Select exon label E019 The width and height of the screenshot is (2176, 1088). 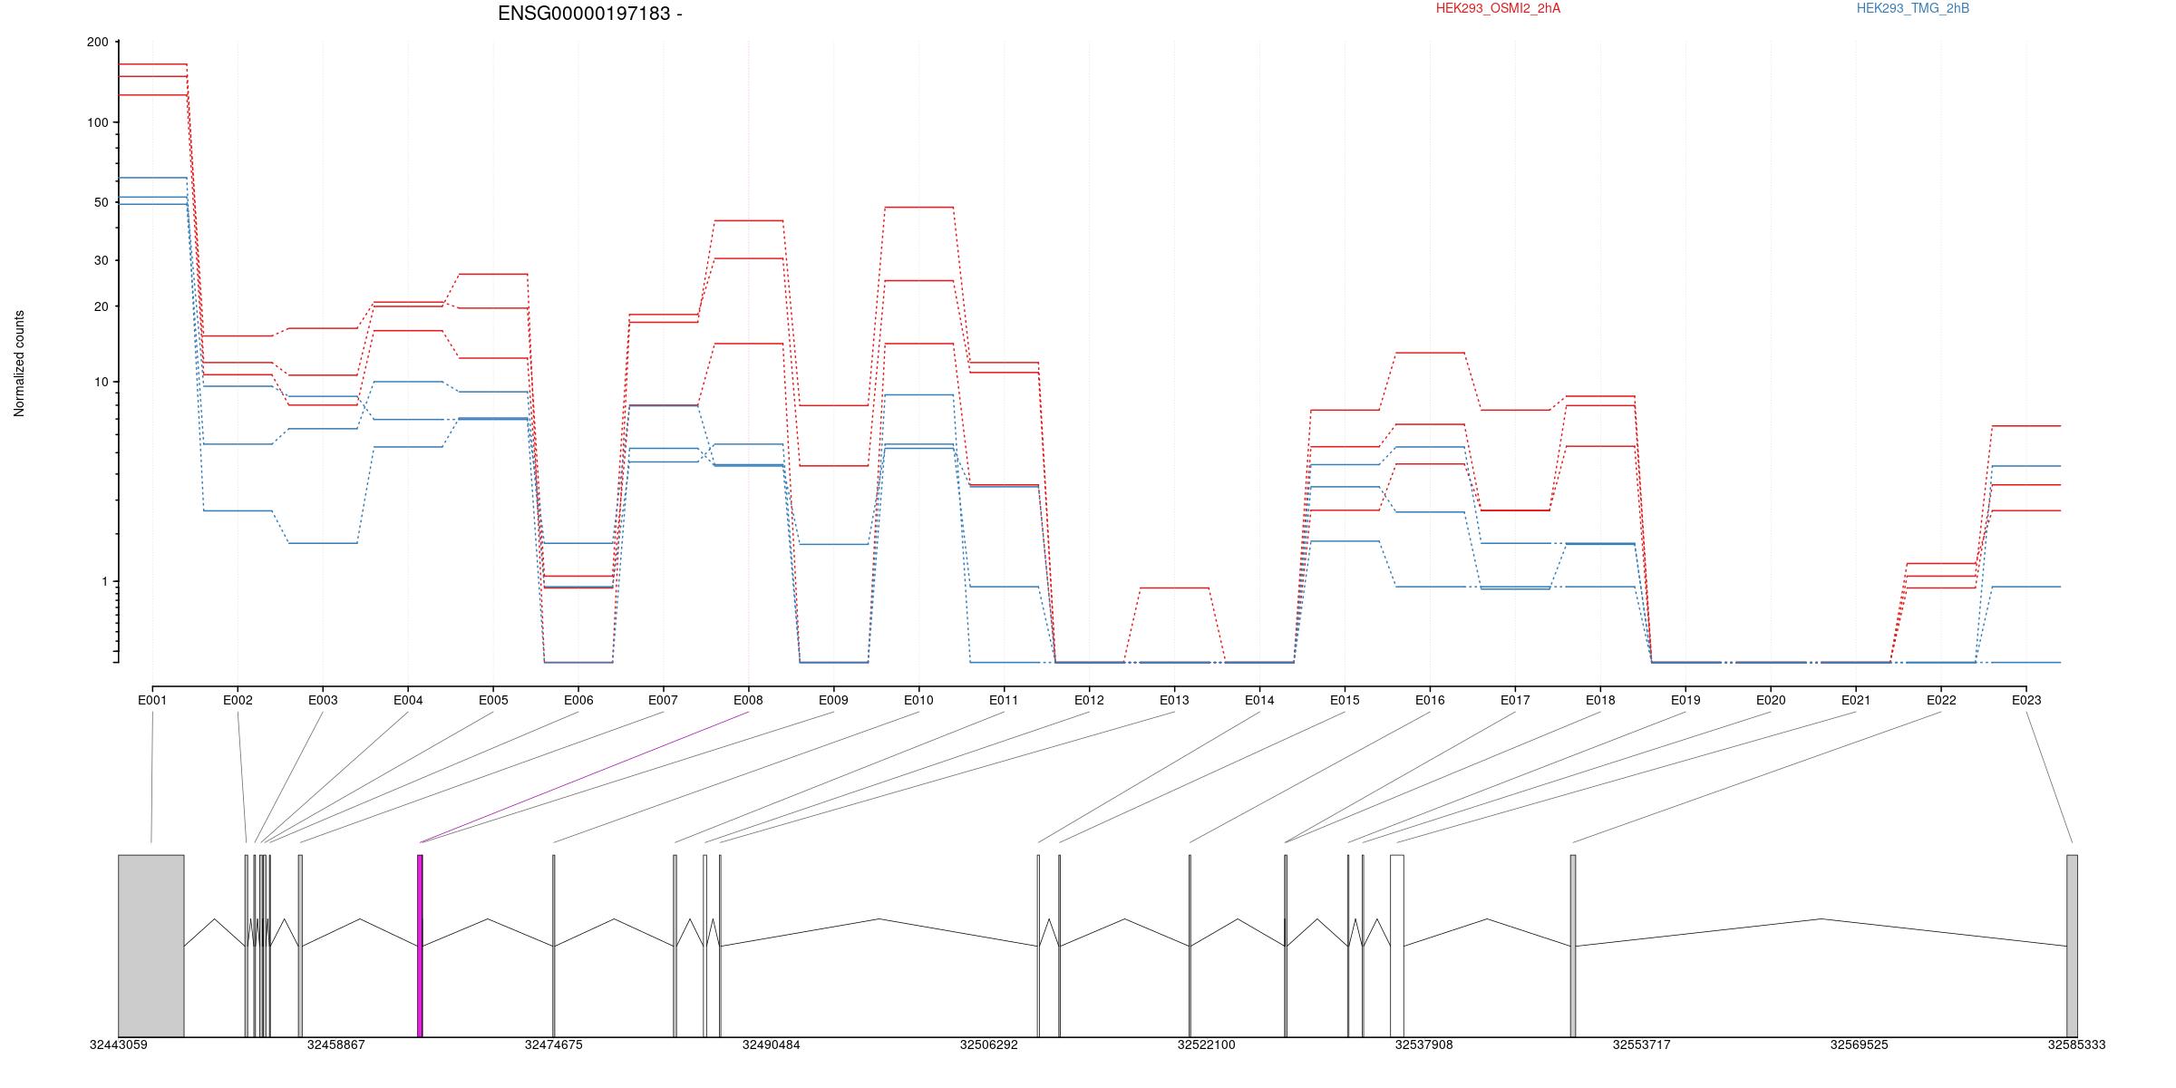click(1685, 700)
